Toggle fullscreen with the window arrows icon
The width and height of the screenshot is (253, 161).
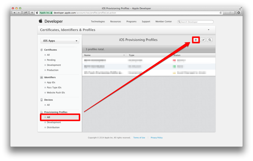pyautogui.click(x=240, y=9)
